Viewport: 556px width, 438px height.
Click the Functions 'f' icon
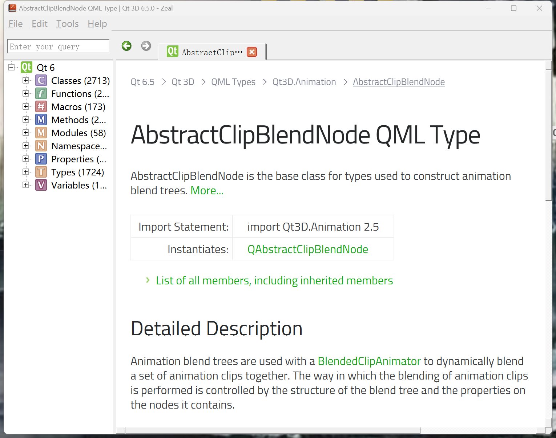41,93
